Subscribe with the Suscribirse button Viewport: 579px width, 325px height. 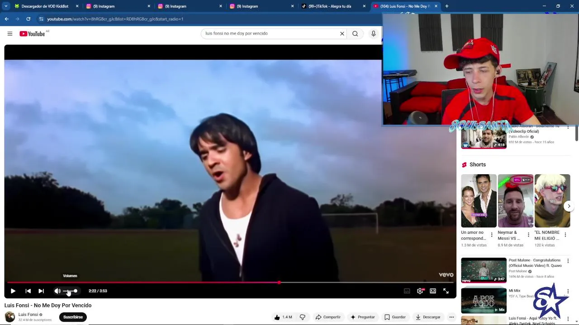[x=73, y=317]
